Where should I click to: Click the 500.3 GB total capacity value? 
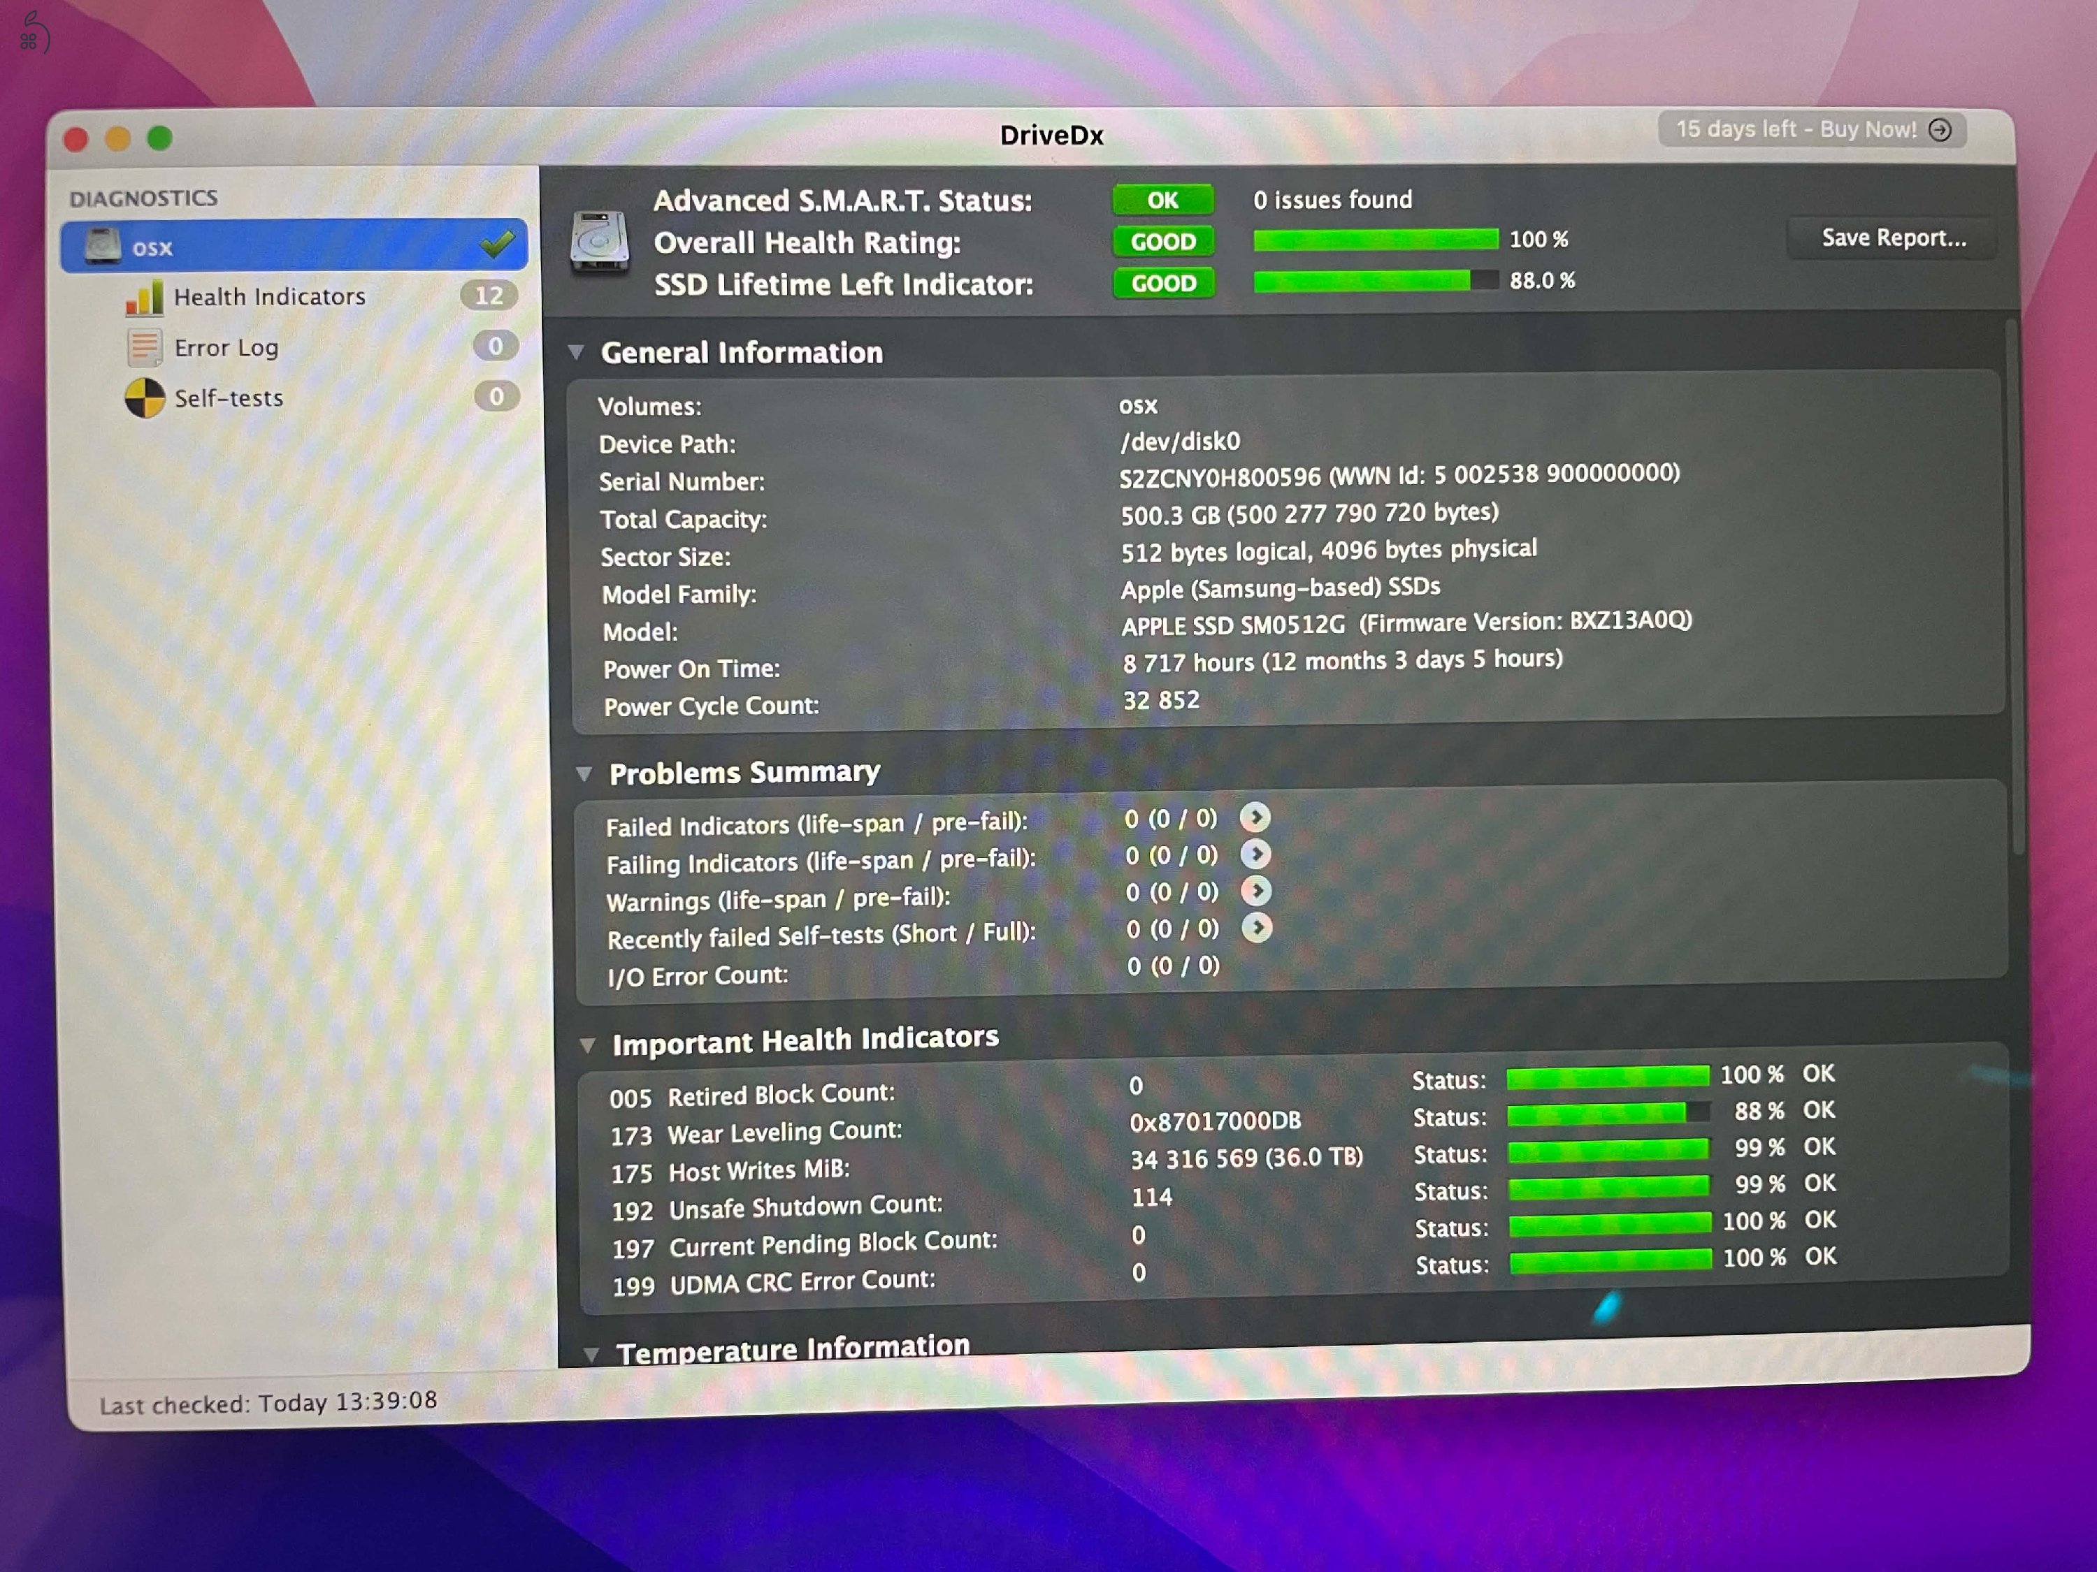pos(1309,514)
